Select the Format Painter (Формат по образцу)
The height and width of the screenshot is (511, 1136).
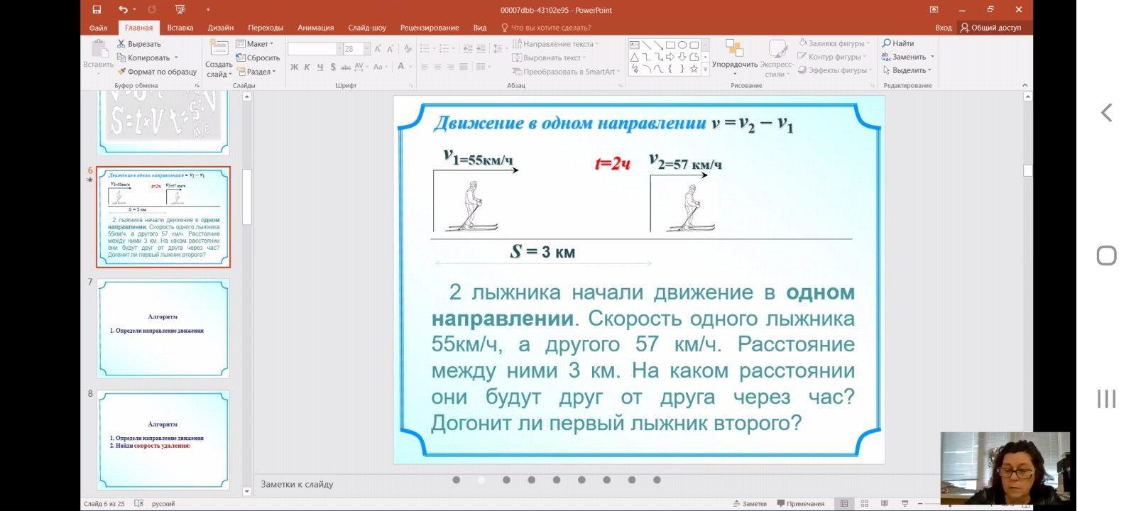point(157,72)
